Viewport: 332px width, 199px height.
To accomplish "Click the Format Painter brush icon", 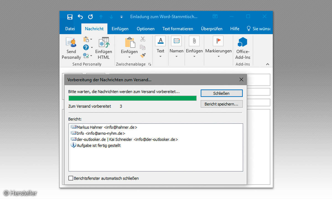I will tap(143, 55).
